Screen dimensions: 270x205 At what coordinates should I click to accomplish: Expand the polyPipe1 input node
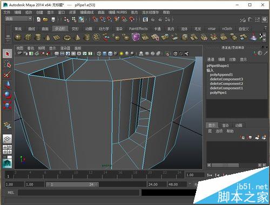[218, 93]
